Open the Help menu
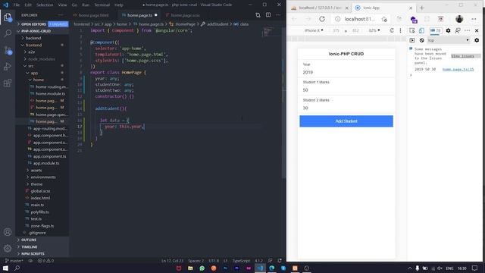The image size is (485, 273). [119, 5]
